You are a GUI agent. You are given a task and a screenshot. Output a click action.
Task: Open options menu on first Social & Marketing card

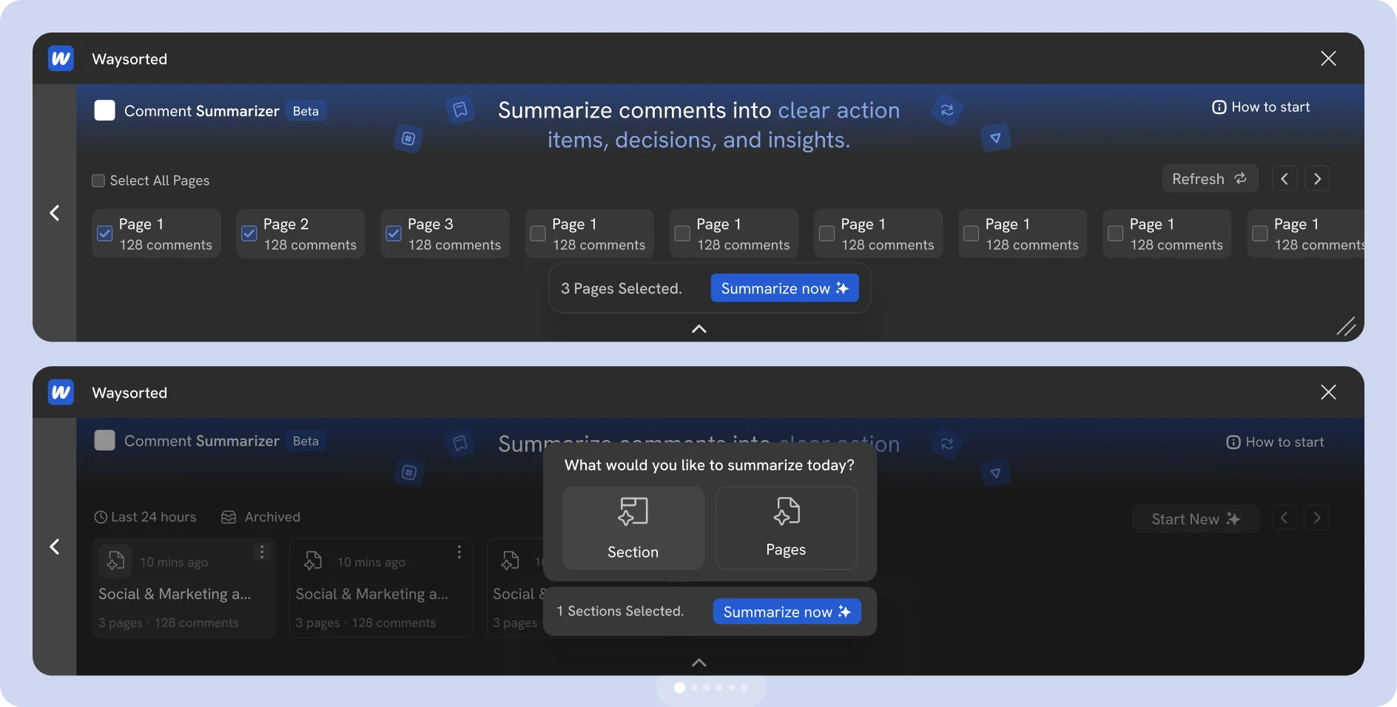[262, 552]
